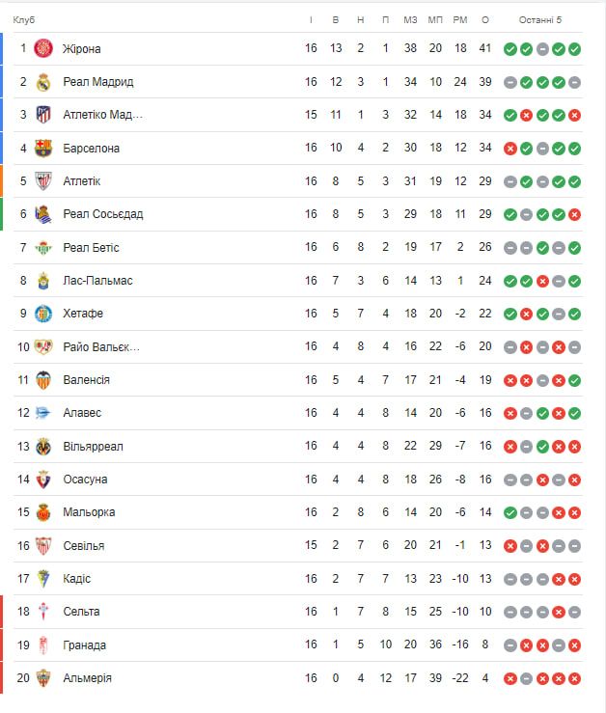Open the Мальорка team link
This screenshot has width=606, height=713.
coord(89,512)
